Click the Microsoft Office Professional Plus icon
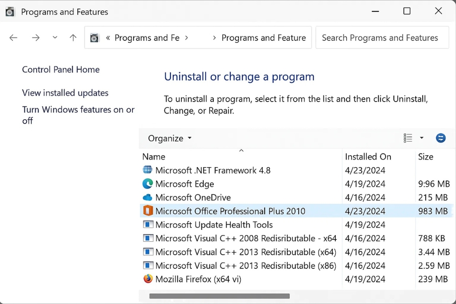This screenshot has width=456, height=304. (148, 211)
